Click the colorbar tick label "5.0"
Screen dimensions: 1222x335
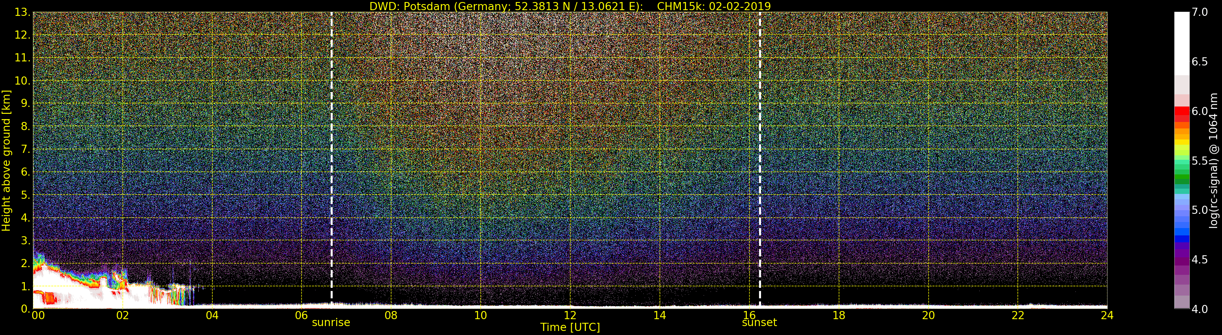[x=1200, y=210]
